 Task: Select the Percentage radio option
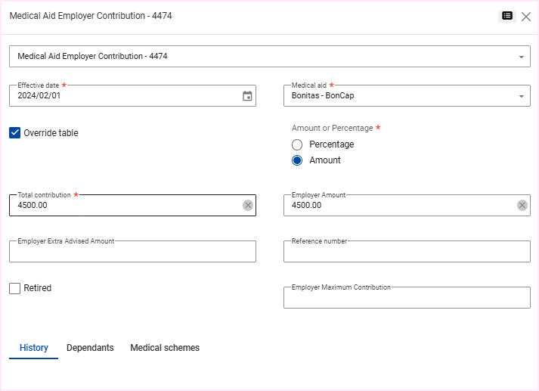coord(297,144)
